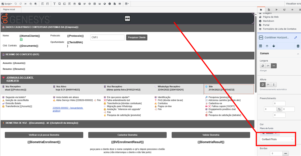
Task: Set Largura to stretch (Alongar)
Action: tap(274, 66)
